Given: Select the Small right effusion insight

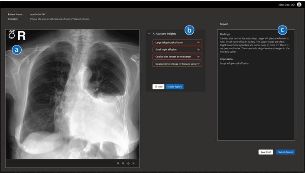Looking at the screenshot, I should 166,50.
